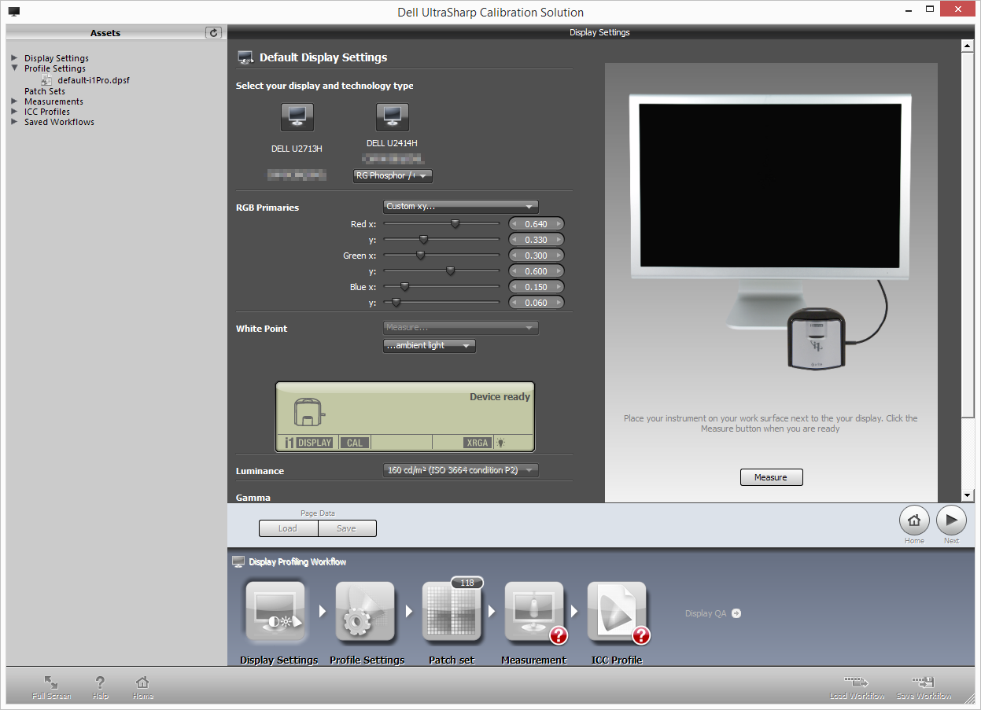Click the scroll up arrow of settings pane
The height and width of the screenshot is (710, 981).
coord(968,46)
